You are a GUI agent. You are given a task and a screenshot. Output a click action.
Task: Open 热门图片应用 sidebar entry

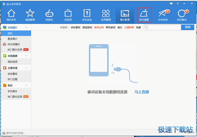pos(16,50)
